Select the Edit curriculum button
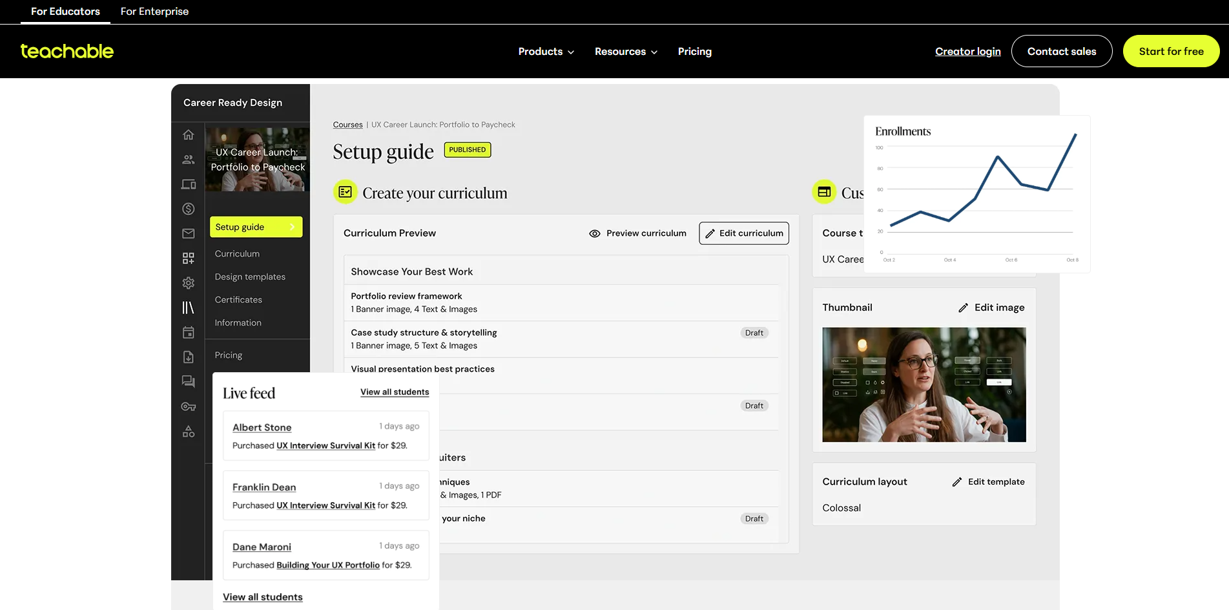 744,233
